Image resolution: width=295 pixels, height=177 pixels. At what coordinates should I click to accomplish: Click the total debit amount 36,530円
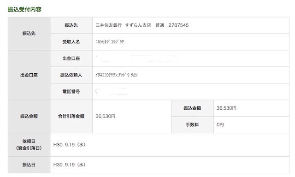tap(106, 116)
